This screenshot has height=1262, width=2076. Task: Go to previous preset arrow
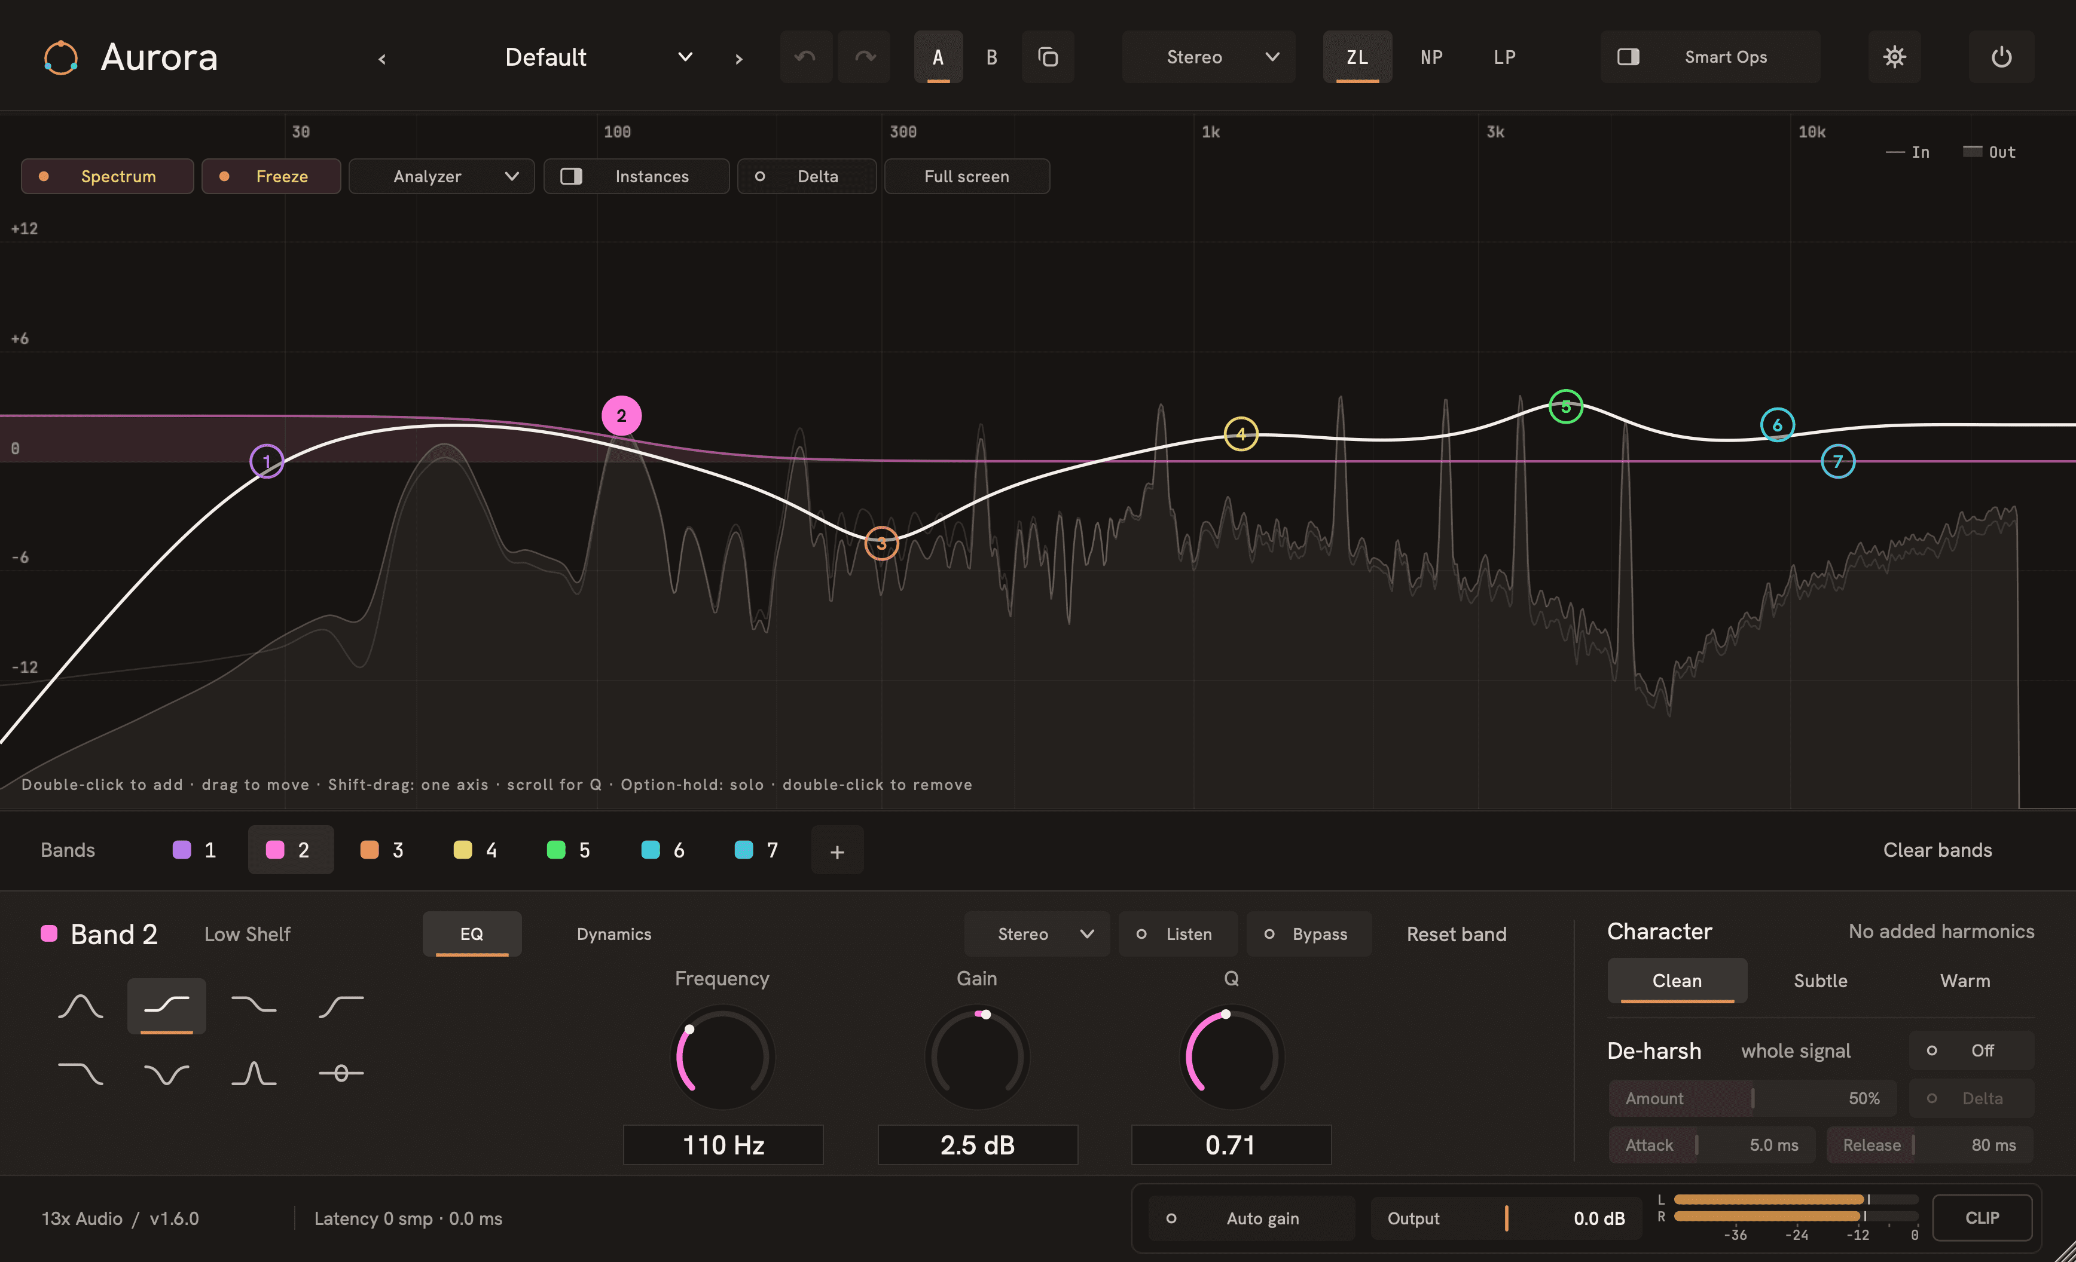[x=381, y=58]
